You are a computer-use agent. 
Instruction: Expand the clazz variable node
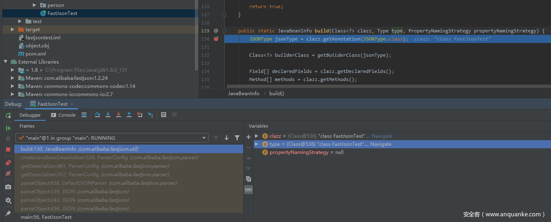(x=257, y=136)
